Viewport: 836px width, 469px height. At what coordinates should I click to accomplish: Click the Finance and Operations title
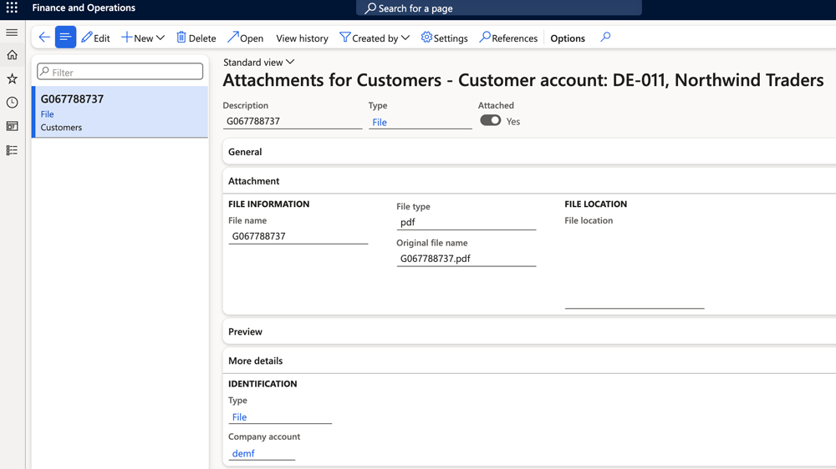(84, 8)
